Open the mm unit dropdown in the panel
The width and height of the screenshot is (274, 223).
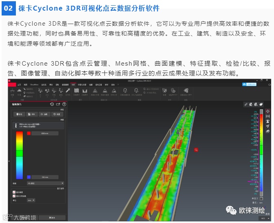point(31,200)
